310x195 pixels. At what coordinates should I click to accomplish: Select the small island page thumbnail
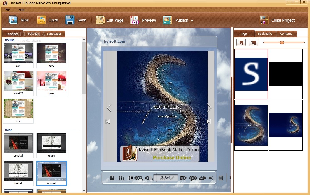click(286, 125)
